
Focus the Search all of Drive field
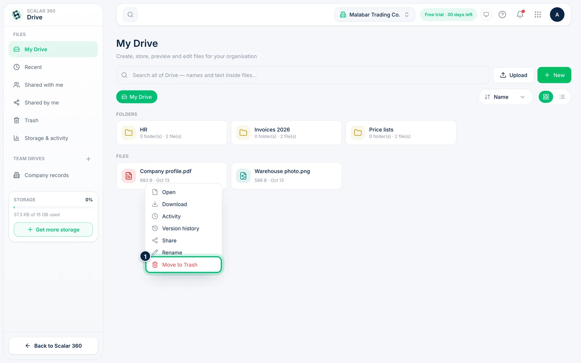click(x=303, y=75)
